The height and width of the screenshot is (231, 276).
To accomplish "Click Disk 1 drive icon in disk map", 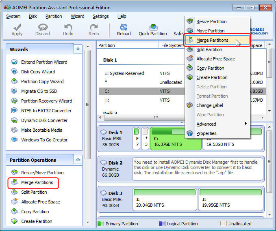I will click(104, 132).
